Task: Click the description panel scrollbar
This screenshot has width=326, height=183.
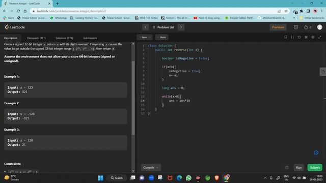Action: (133, 98)
